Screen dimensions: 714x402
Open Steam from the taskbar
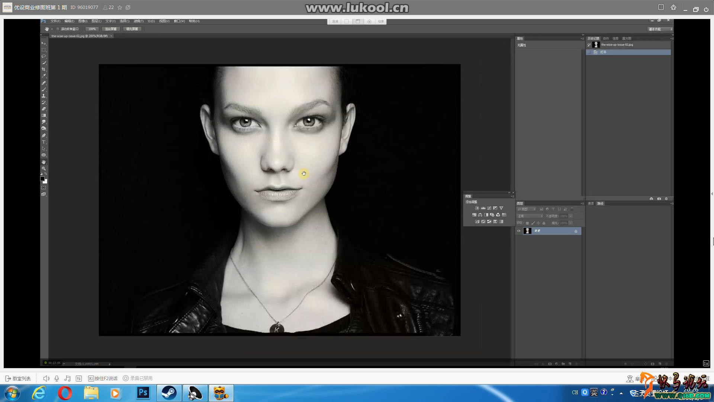(x=169, y=393)
